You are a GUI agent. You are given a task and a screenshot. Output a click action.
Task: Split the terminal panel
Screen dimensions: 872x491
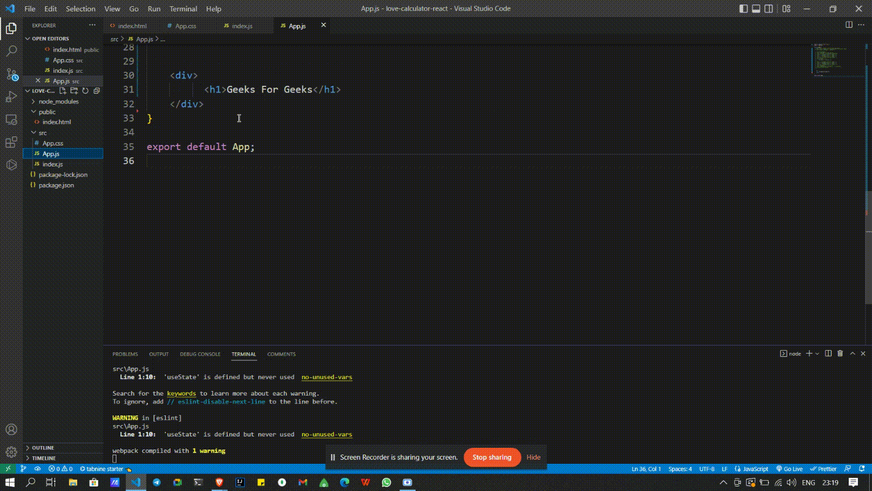(828, 353)
